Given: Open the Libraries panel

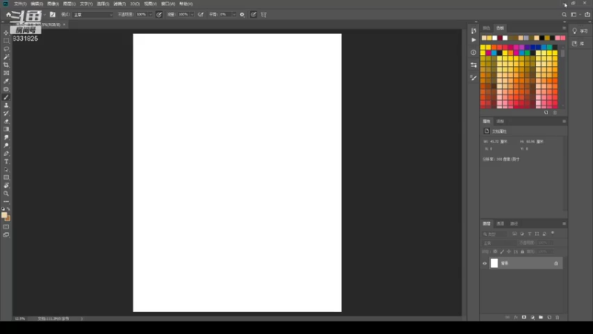Looking at the screenshot, I should click(x=578, y=44).
